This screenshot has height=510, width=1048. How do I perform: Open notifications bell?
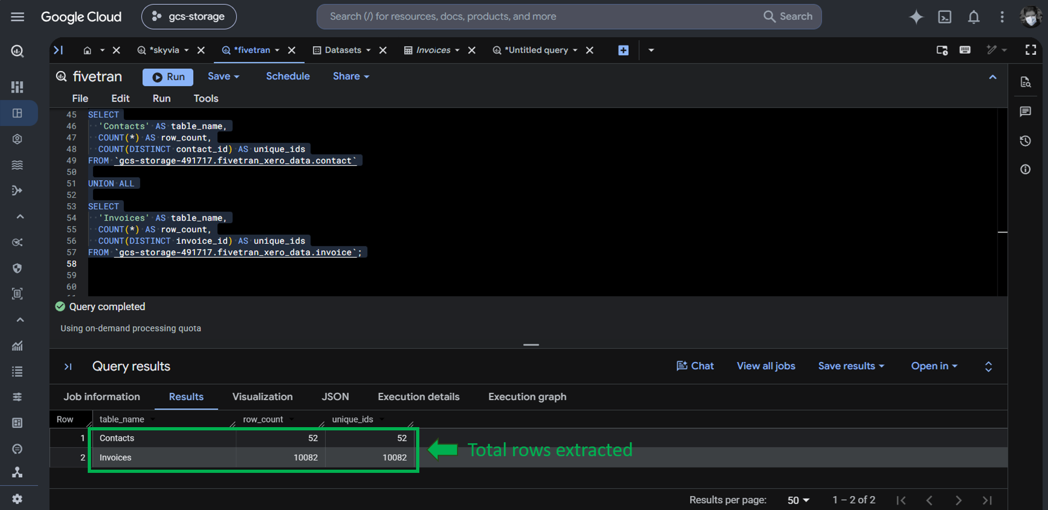tap(974, 17)
